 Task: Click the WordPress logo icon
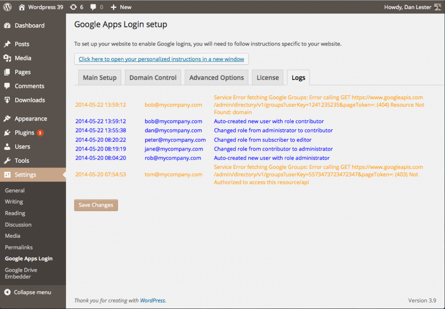click(x=7, y=7)
